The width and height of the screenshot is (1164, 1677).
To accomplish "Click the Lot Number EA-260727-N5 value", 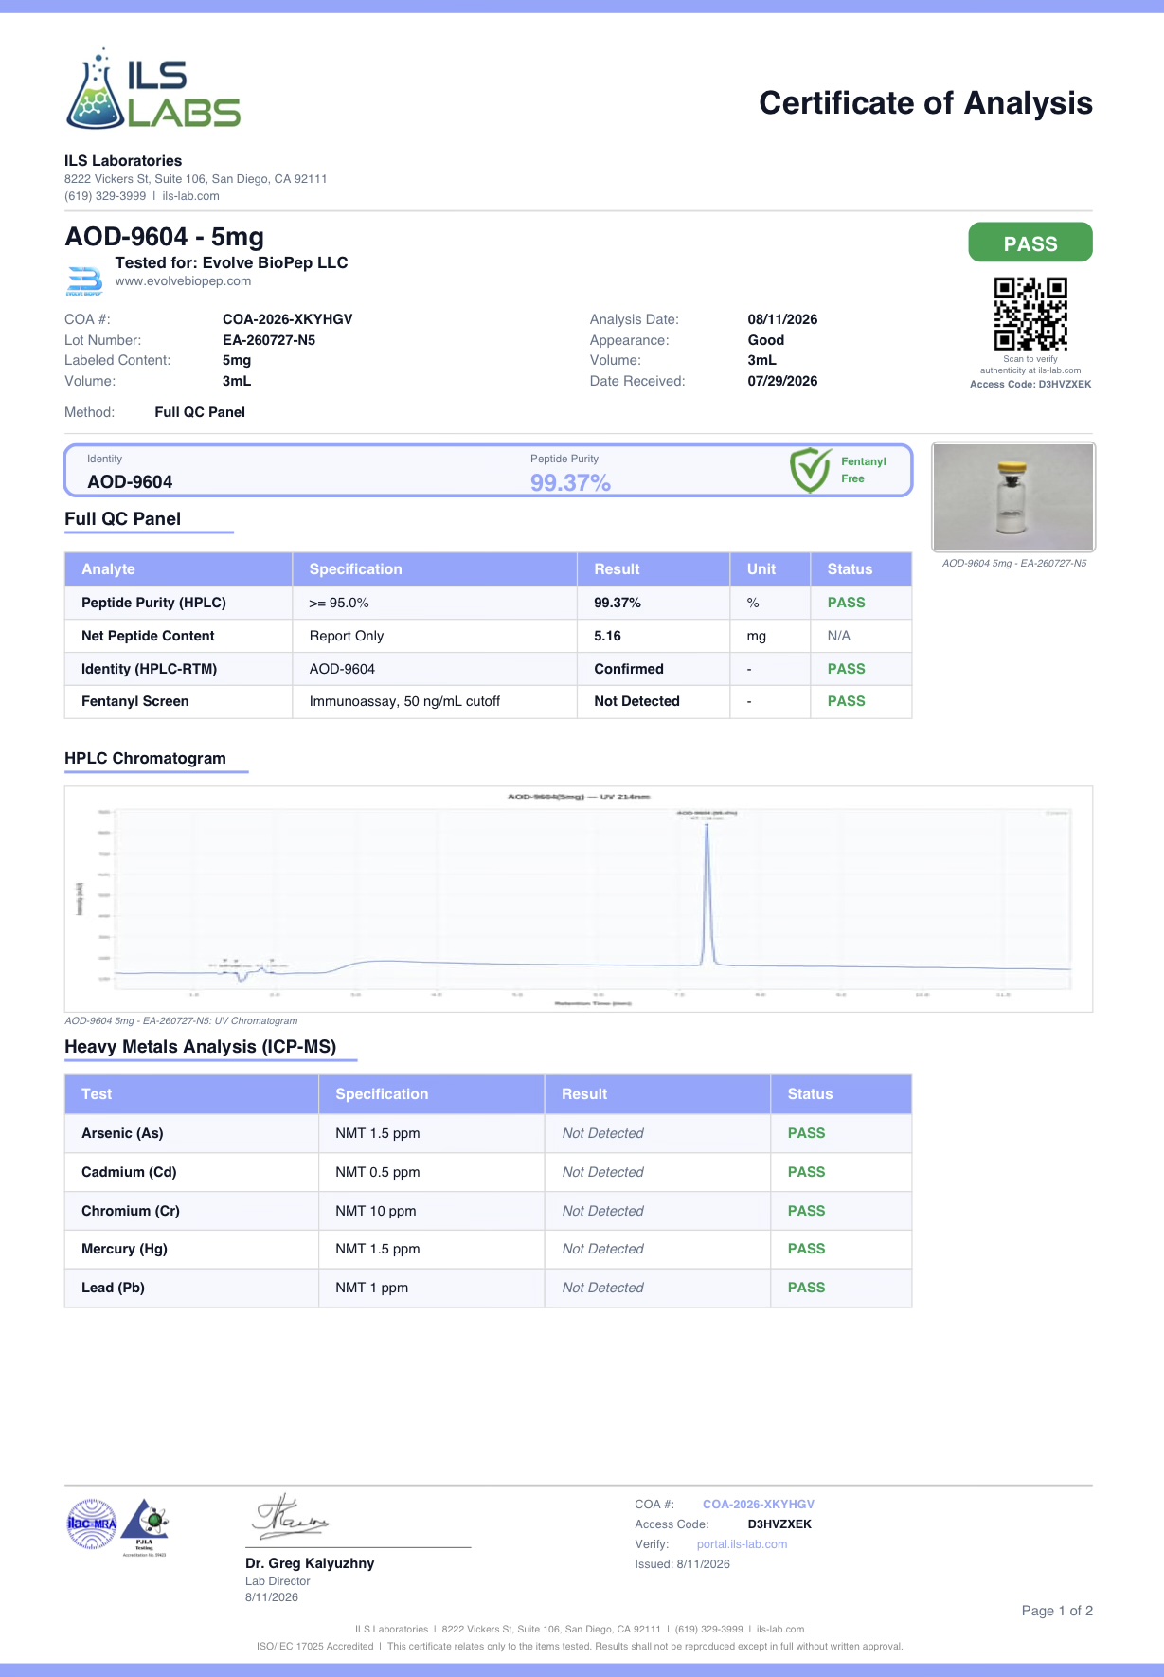I will click(x=269, y=340).
